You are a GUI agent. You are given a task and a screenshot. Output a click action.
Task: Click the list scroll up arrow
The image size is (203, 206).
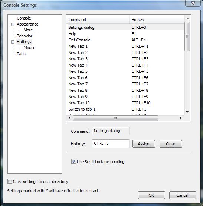(187, 18)
